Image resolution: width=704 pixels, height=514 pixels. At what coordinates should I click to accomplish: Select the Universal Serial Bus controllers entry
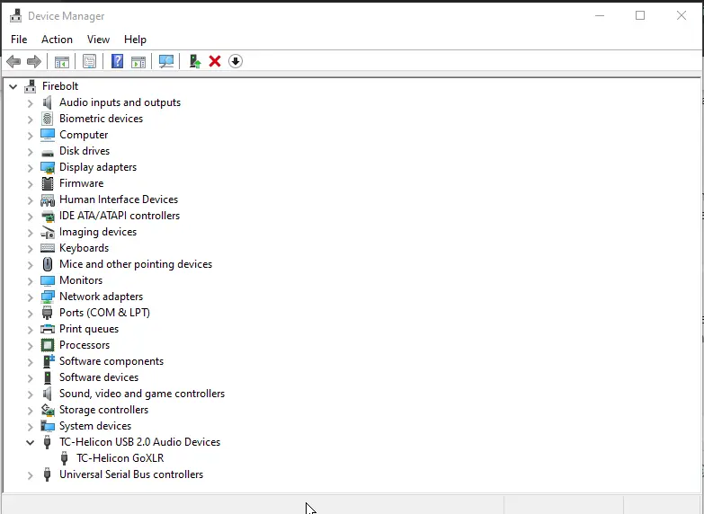130,474
